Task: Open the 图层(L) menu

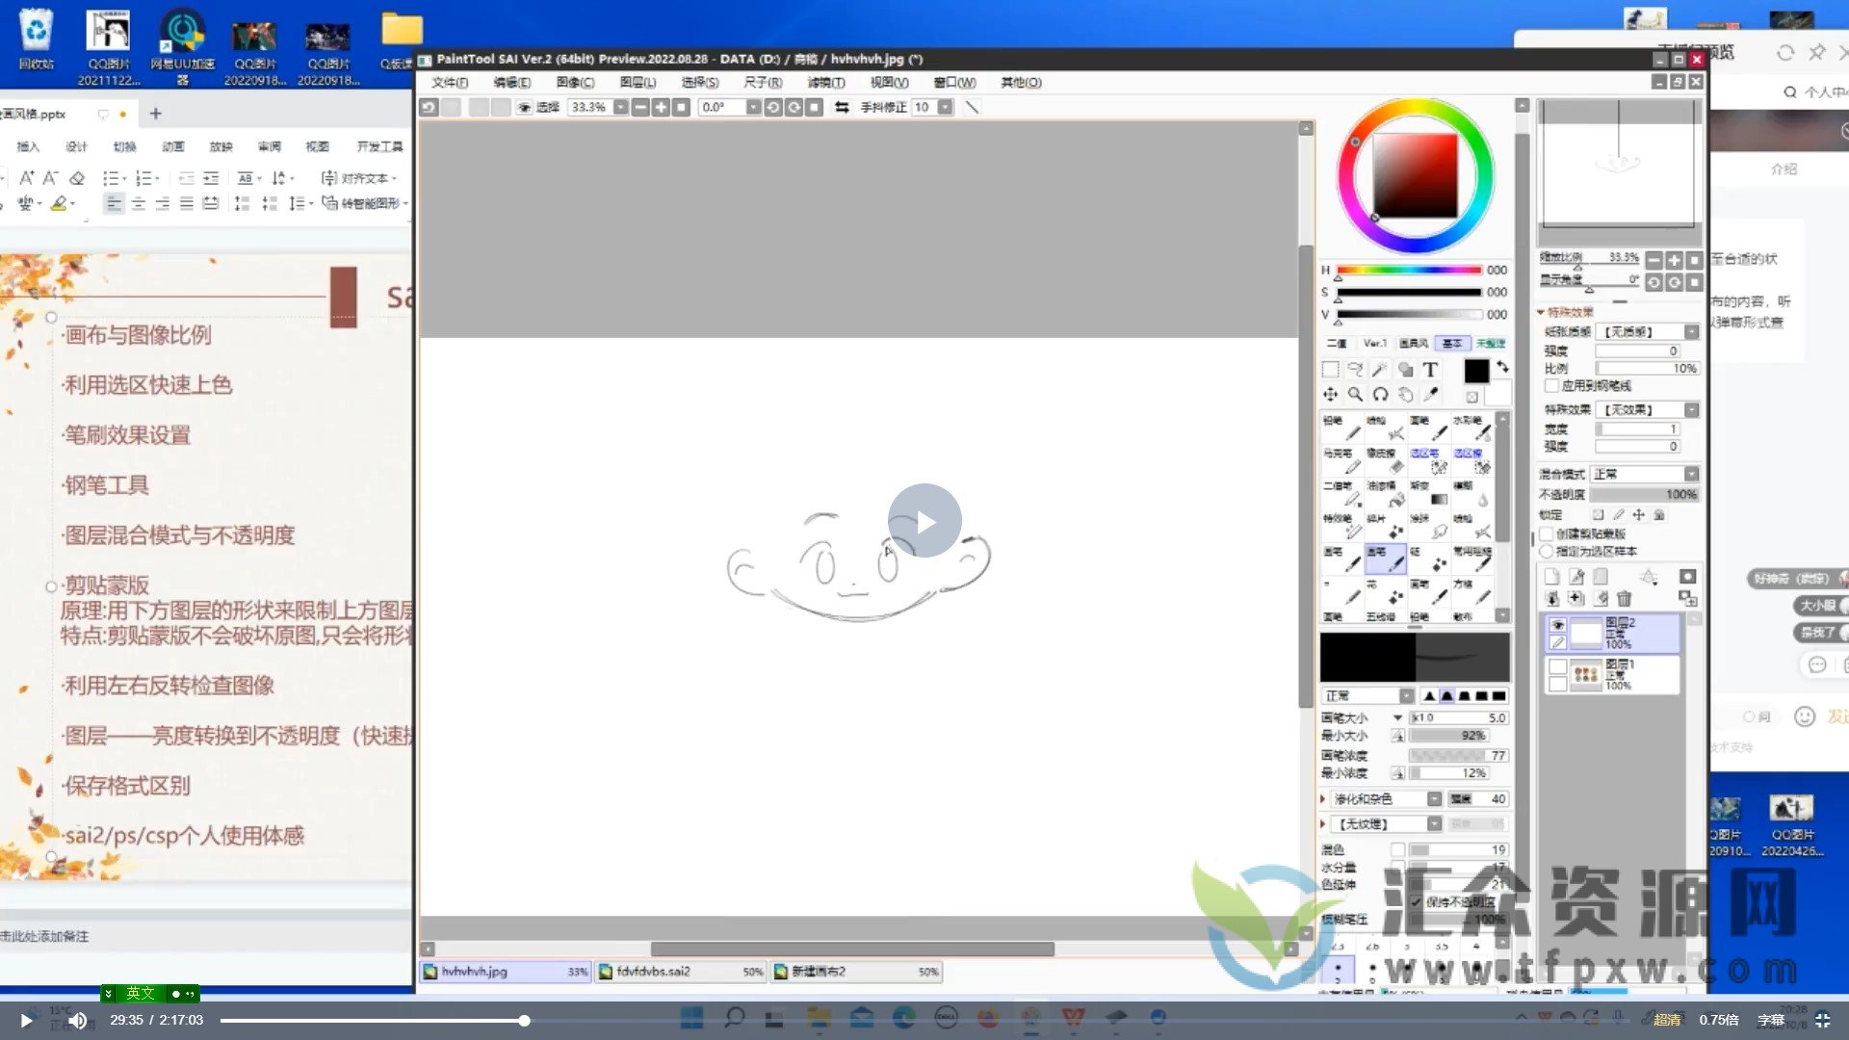Action: point(638,83)
